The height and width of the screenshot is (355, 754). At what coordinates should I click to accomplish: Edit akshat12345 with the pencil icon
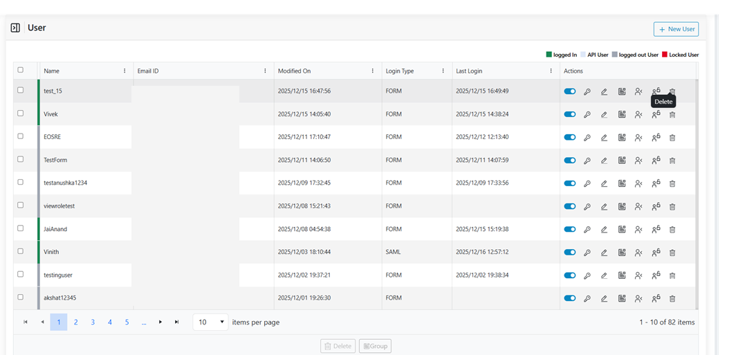click(x=604, y=299)
